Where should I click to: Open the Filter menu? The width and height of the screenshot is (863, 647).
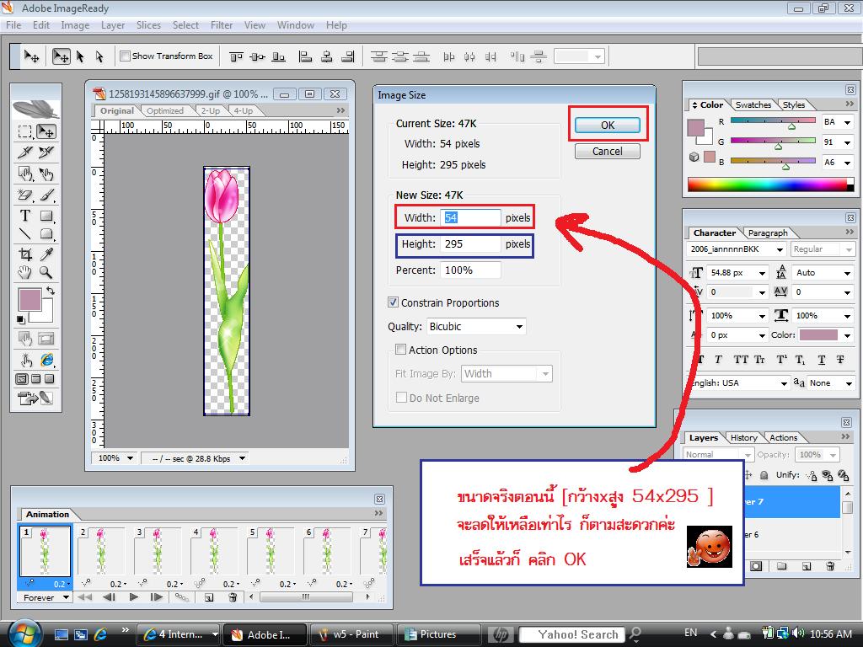[222, 25]
